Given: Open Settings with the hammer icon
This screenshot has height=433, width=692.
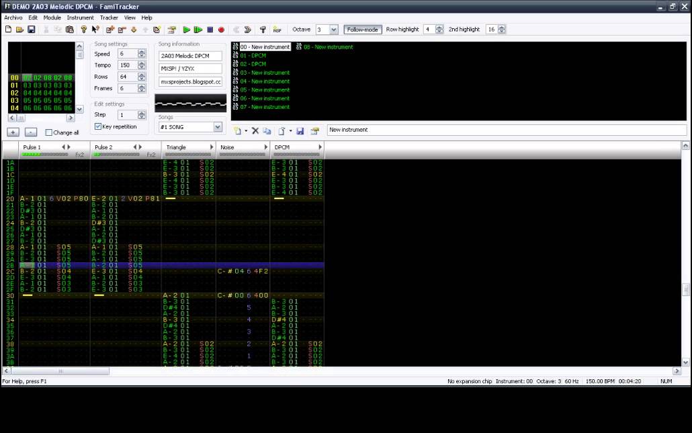Looking at the screenshot, I should tap(263, 30).
